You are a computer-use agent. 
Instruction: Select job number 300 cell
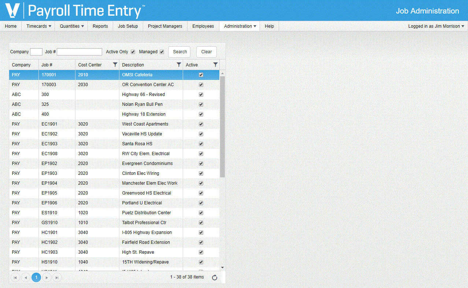(57, 95)
